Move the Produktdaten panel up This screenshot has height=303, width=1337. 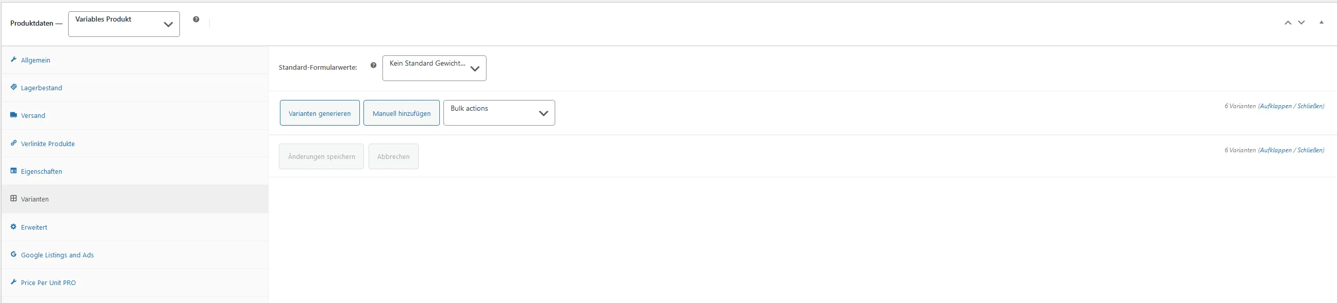[1288, 23]
